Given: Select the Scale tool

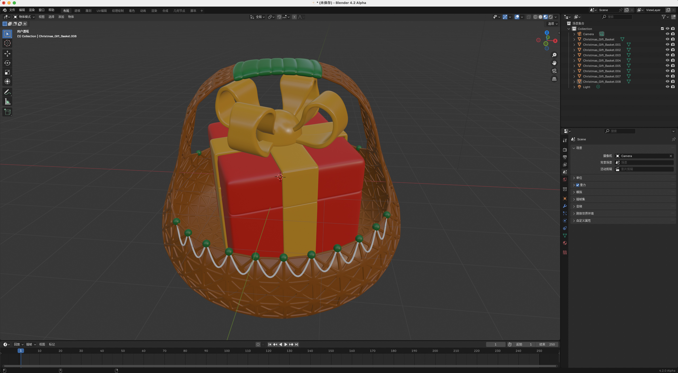Looking at the screenshot, I should pyautogui.click(x=7, y=72).
